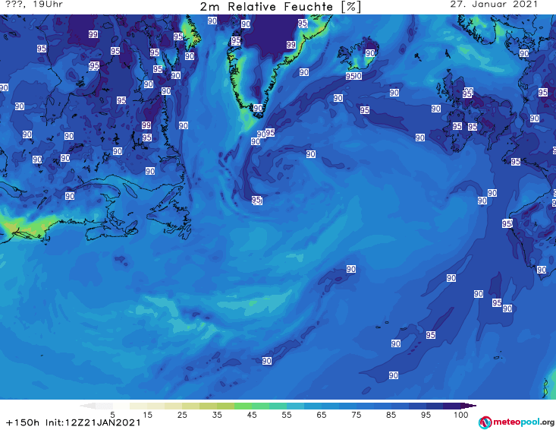The width and height of the screenshot is (556, 430).
Task: Click the colorbar scale label "65"
Action: coord(322,415)
